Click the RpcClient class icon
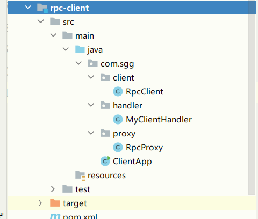258x219 pixels. pos(118,92)
